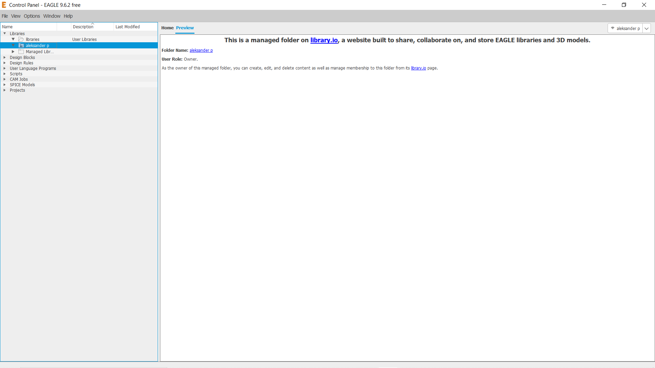Expand the Design Rules node

[x=5, y=63]
